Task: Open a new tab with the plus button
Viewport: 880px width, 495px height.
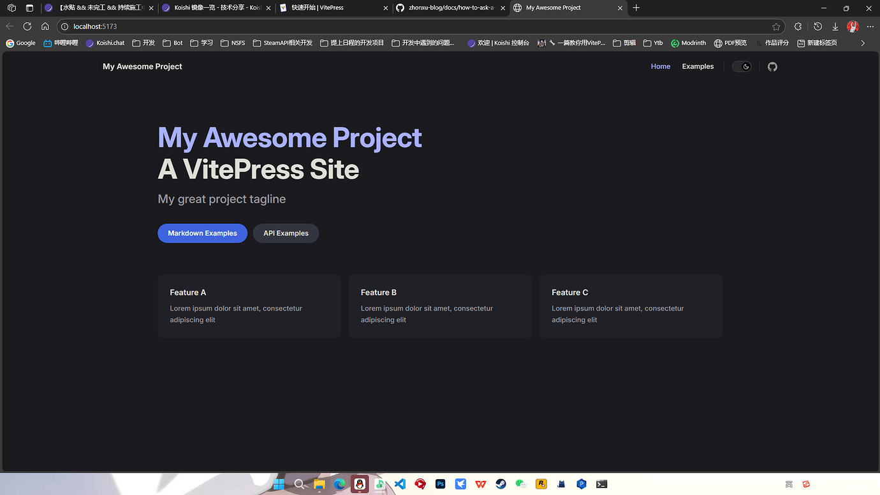Action: coord(636,8)
